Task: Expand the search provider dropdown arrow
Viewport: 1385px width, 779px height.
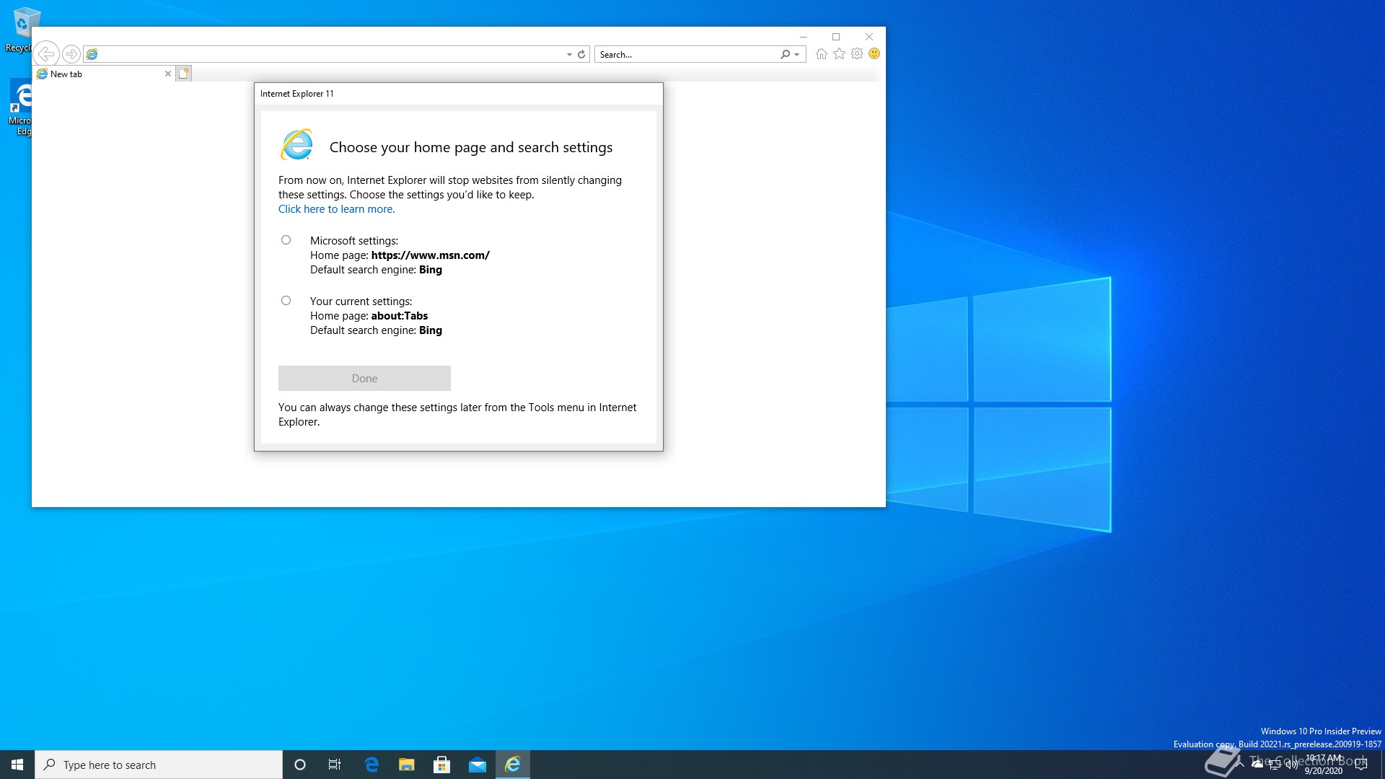Action: [797, 55]
